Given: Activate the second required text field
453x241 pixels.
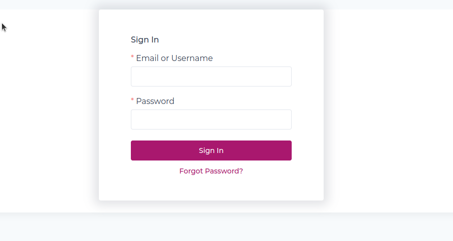Looking at the screenshot, I should coord(211,119).
